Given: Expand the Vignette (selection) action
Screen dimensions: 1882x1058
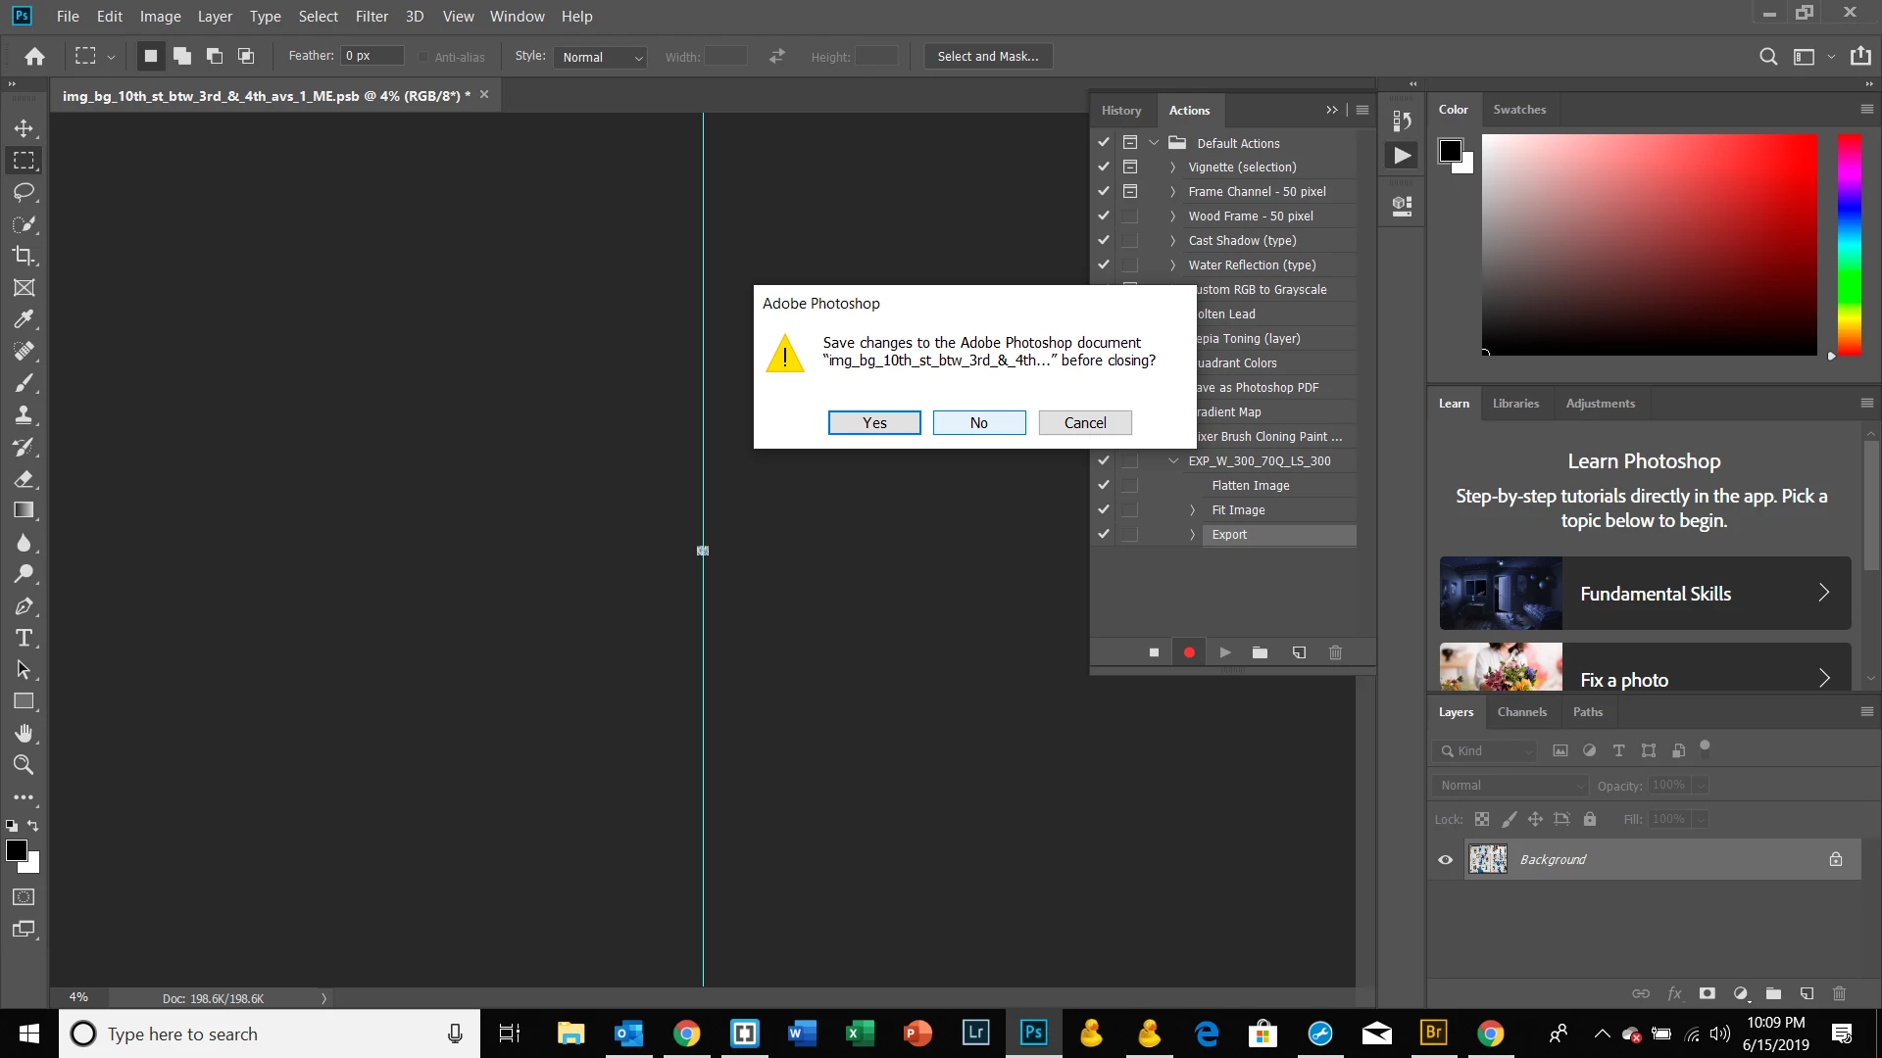Looking at the screenshot, I should click(1172, 168).
